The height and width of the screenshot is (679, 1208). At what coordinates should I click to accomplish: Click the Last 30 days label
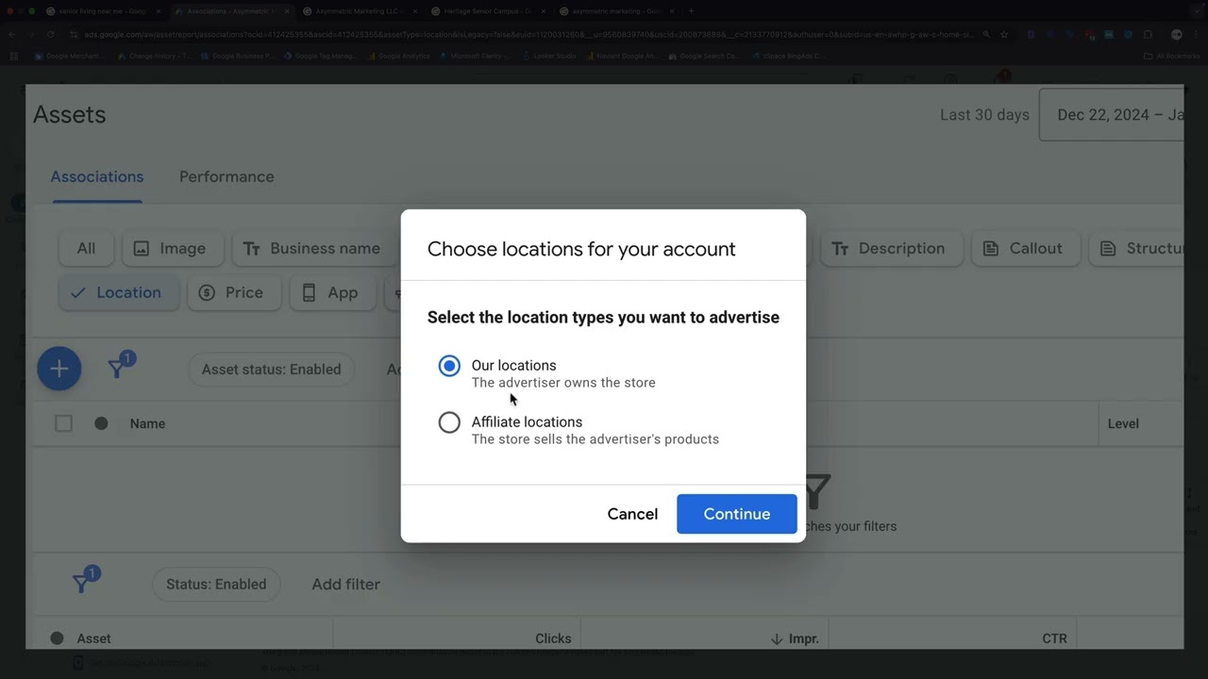click(x=984, y=115)
